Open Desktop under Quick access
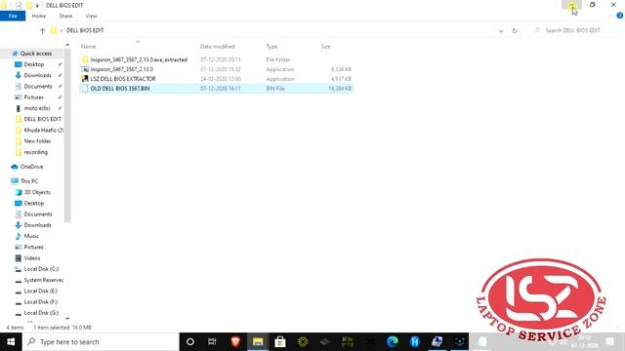 34,64
